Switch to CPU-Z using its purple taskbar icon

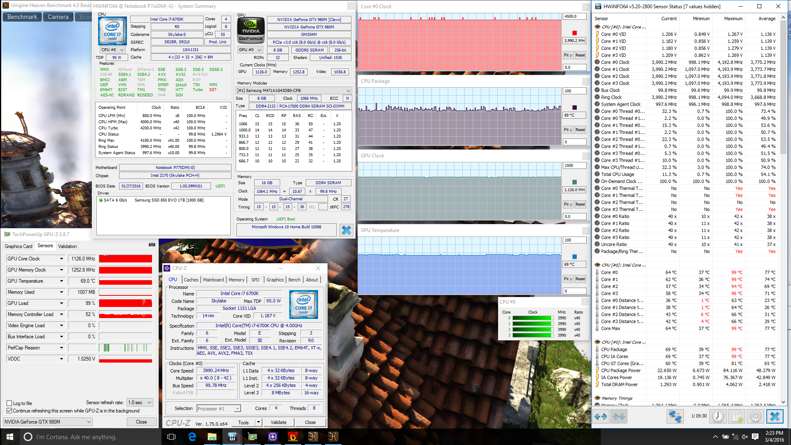point(272,437)
